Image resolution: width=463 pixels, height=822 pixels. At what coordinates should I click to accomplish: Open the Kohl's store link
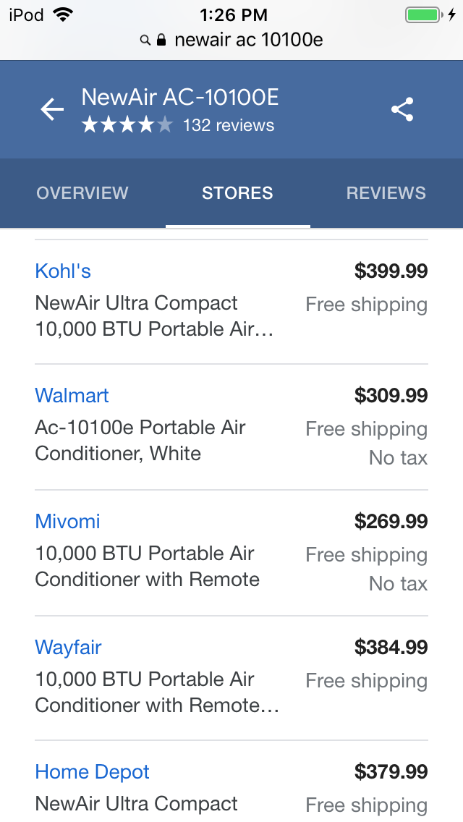tap(63, 271)
